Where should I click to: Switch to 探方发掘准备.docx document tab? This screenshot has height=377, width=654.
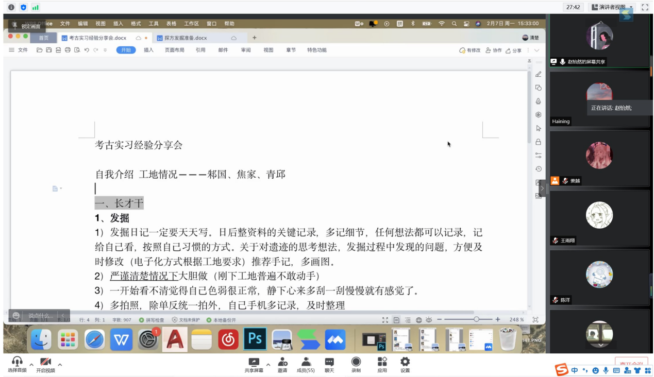186,38
